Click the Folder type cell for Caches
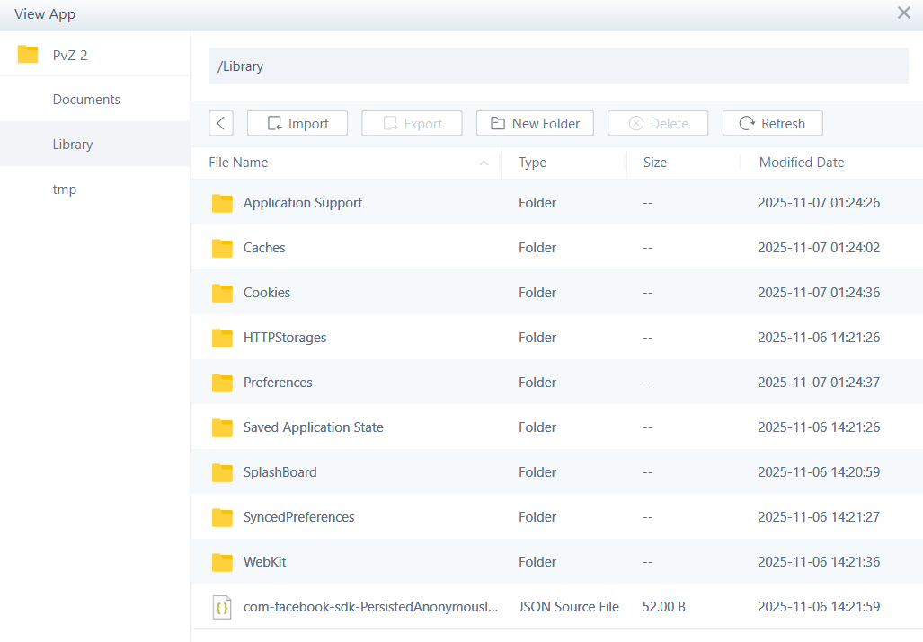The image size is (923, 642). click(x=537, y=248)
